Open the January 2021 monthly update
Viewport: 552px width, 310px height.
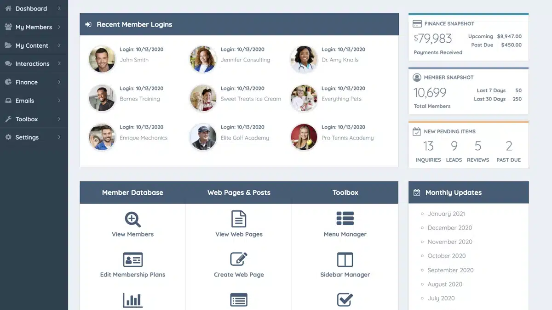pos(446,214)
